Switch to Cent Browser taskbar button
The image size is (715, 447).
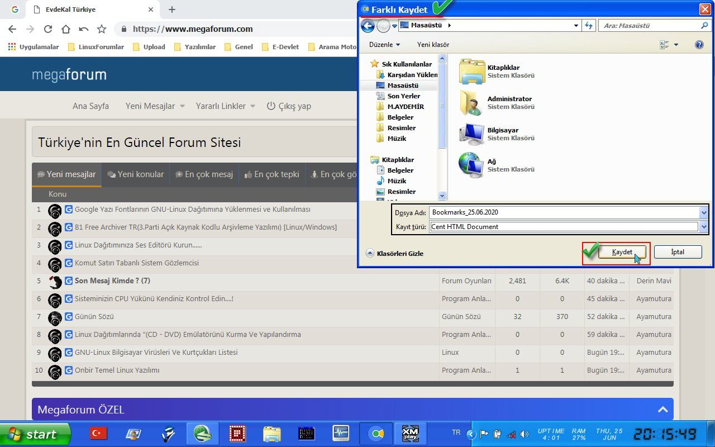(x=375, y=433)
